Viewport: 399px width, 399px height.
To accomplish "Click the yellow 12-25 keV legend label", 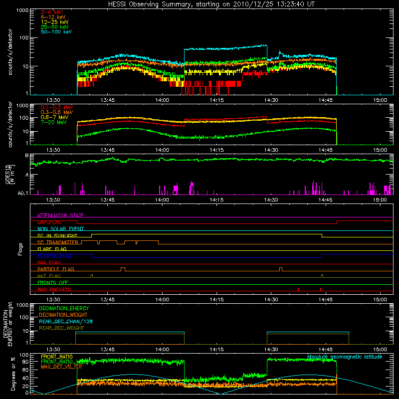I will [x=54, y=22].
